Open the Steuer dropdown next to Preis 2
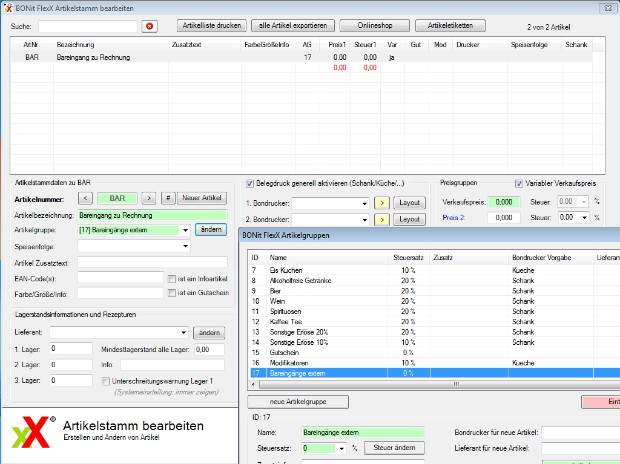 coord(584,218)
